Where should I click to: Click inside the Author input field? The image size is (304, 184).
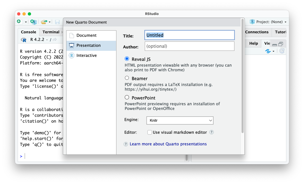189,46
